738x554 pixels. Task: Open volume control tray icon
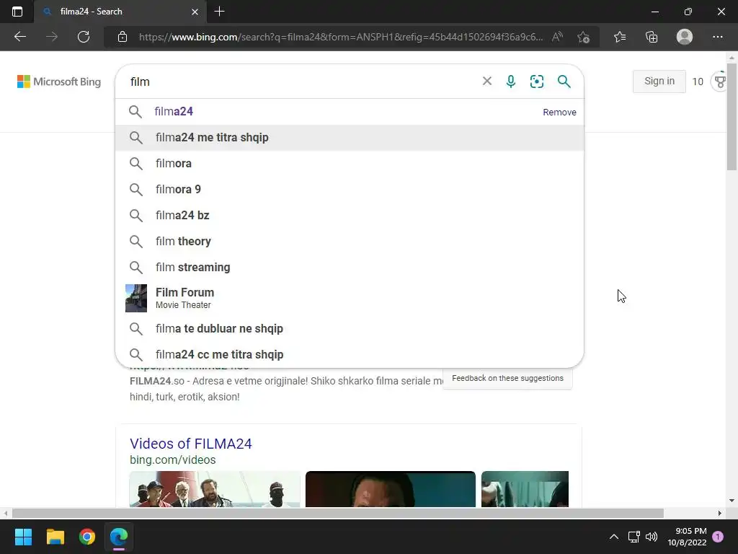click(652, 537)
